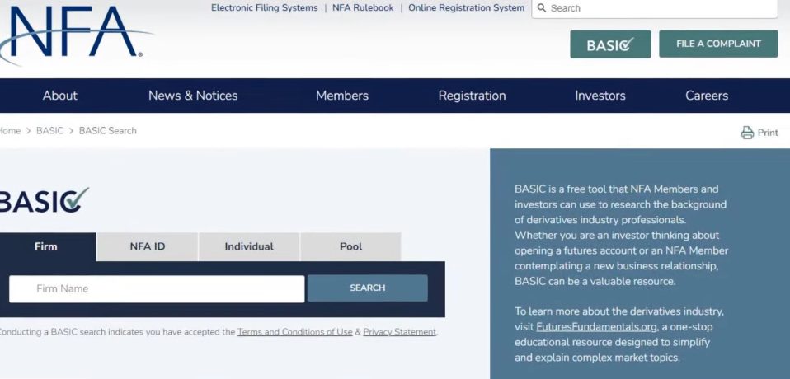This screenshot has height=379, width=790.
Task: Open the News & Notices menu
Action: coord(193,96)
